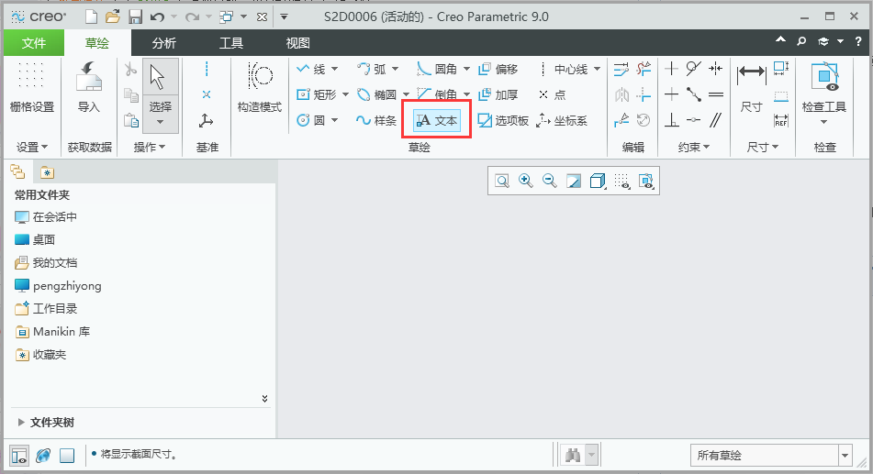Click the 选项板 palette tool
873x474 pixels.
[x=503, y=120]
